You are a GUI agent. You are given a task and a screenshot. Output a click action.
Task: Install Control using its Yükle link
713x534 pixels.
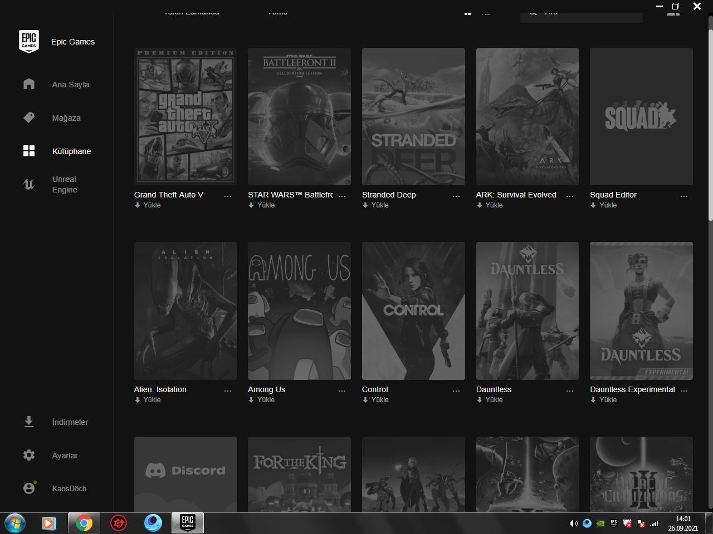[x=379, y=400]
